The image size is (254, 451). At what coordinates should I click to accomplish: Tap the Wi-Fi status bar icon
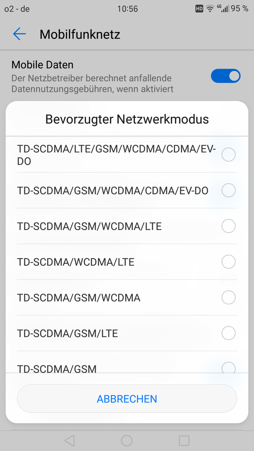(210, 9)
